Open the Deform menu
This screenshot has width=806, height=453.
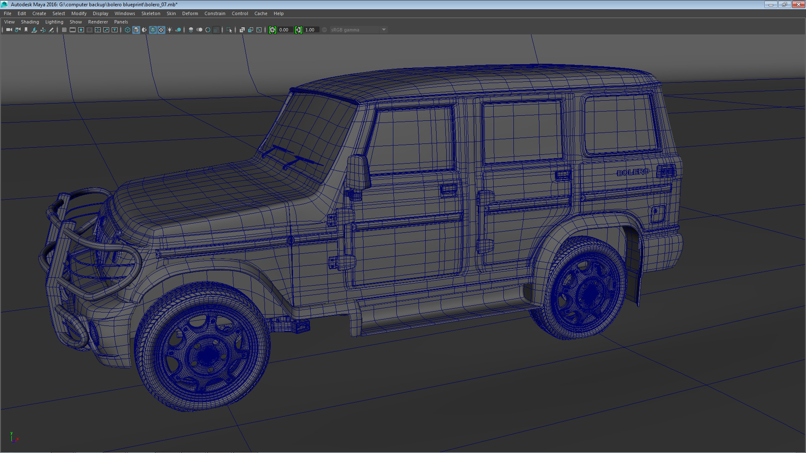coord(190,13)
